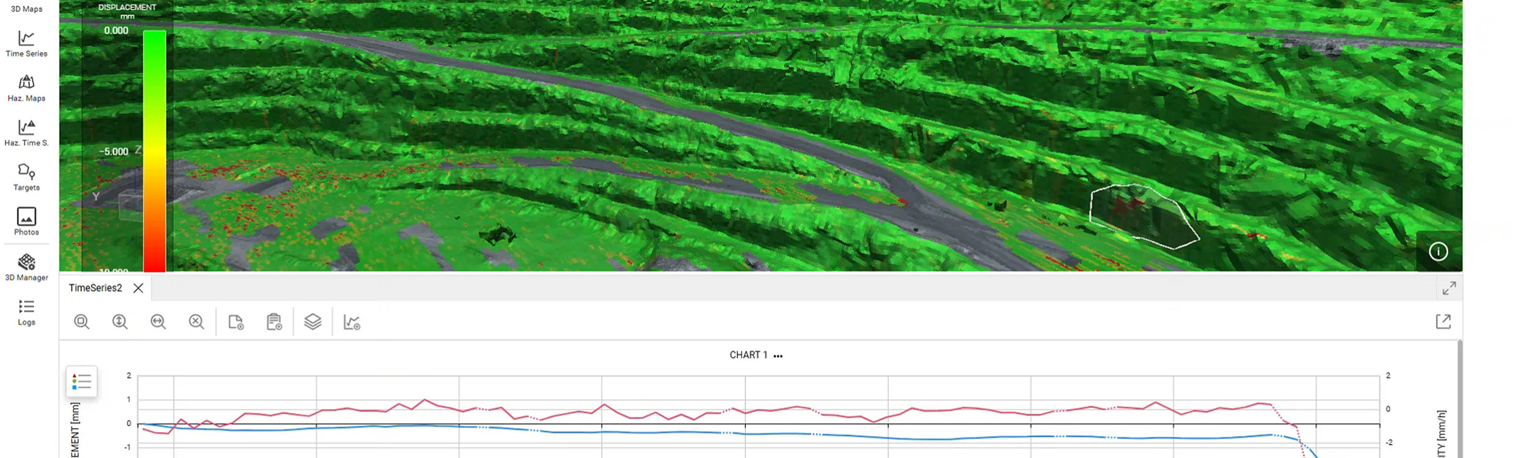The height and width of the screenshot is (458, 1515).
Task: Click the white polygon target on the map
Action: tap(1144, 216)
